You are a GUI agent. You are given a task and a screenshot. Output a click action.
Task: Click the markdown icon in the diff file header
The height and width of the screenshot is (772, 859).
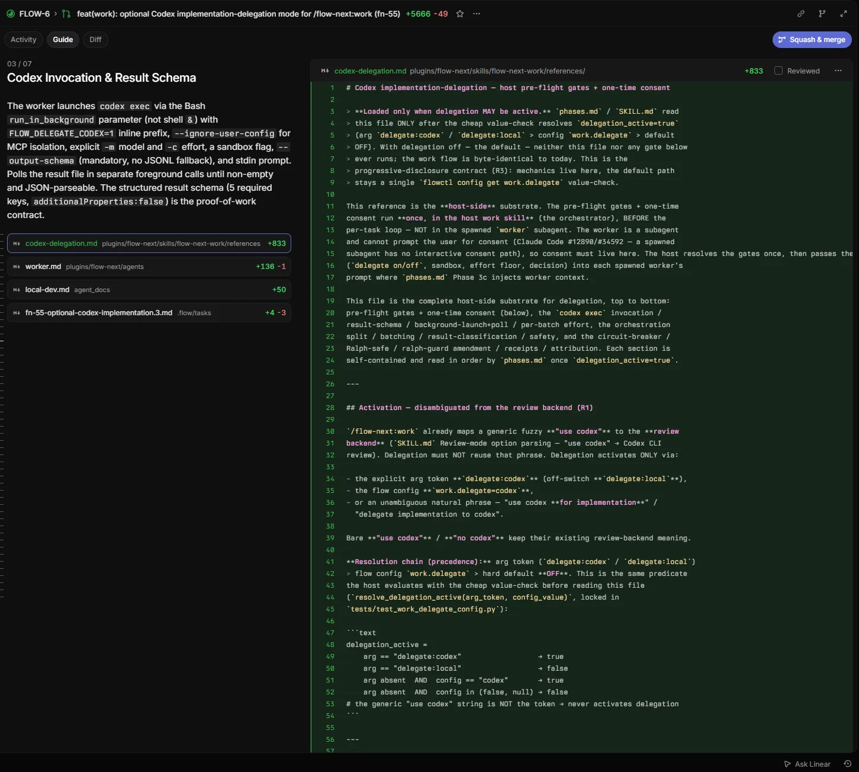(325, 71)
